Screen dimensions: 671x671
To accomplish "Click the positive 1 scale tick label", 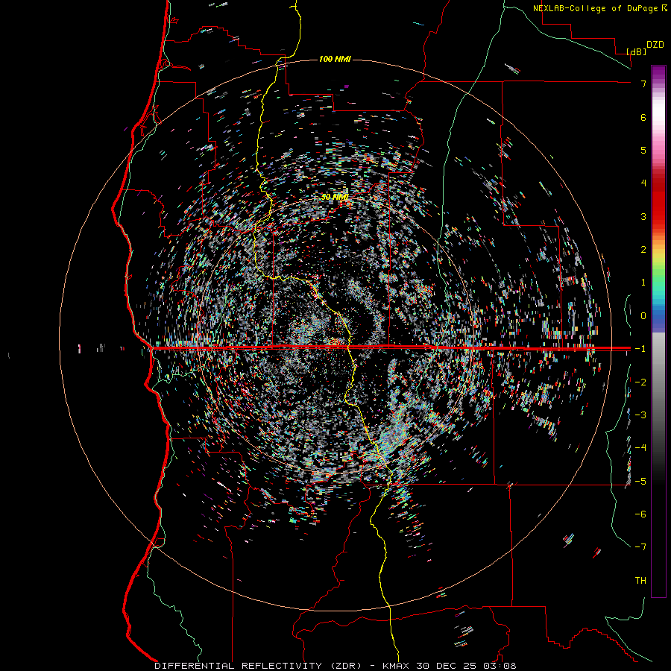I will tap(643, 283).
